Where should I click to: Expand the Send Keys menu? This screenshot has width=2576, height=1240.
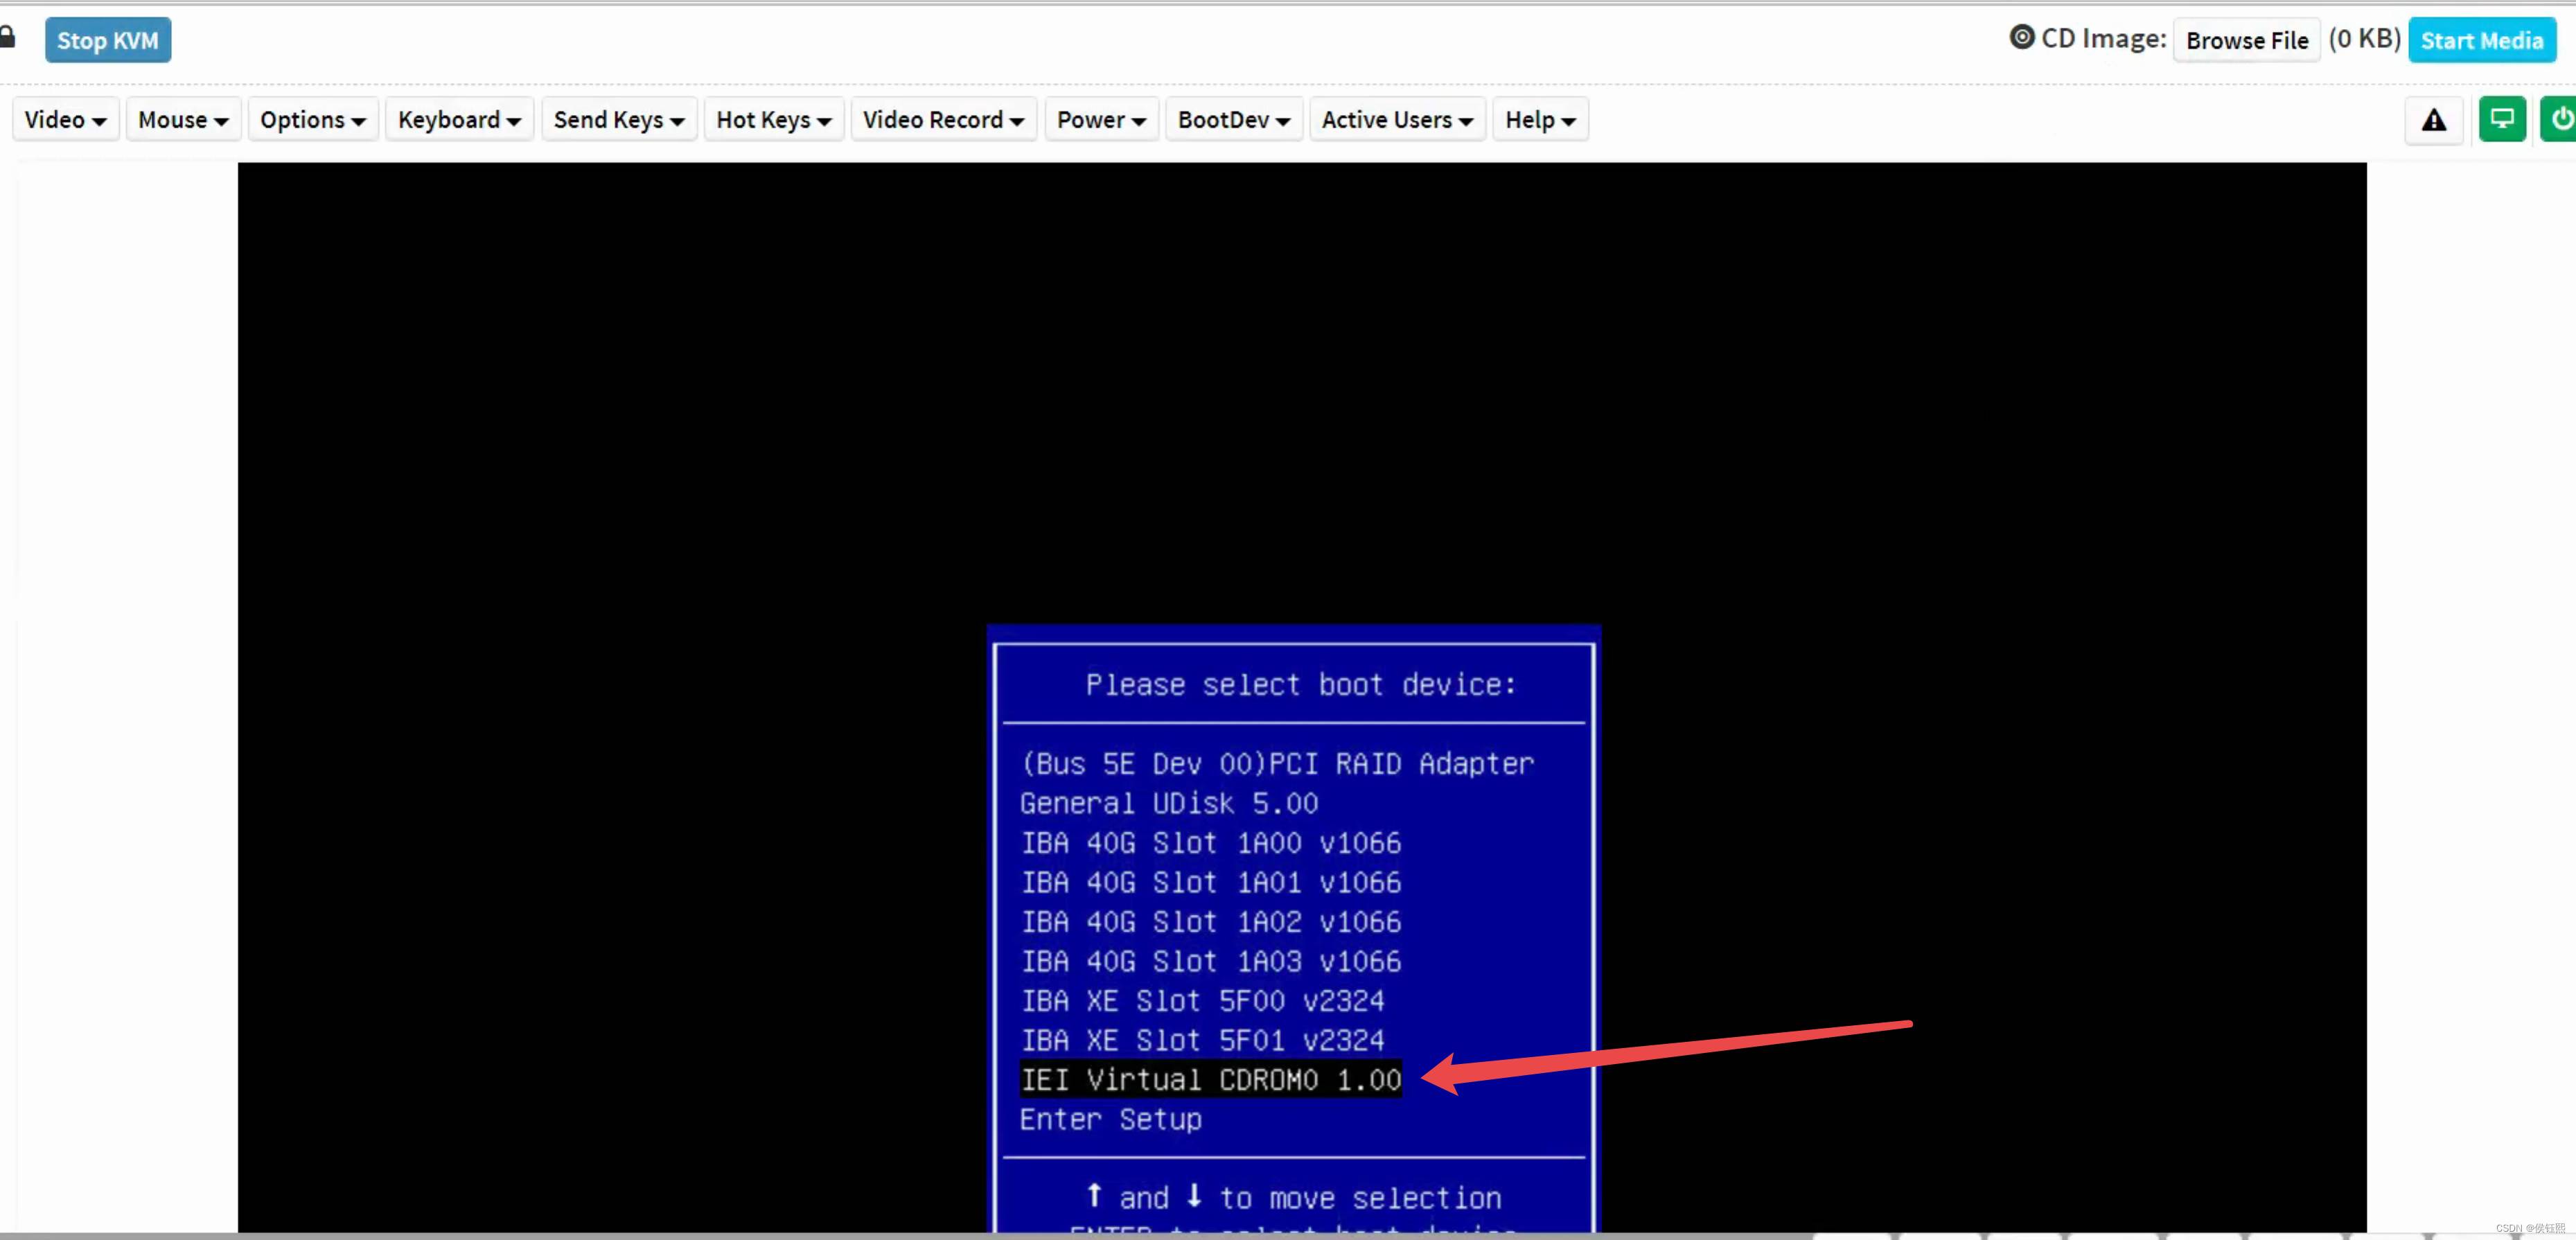[x=618, y=120]
